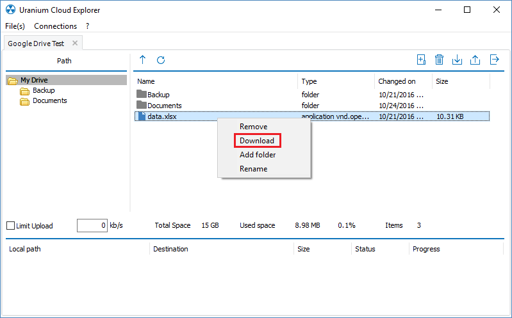This screenshot has height=318, width=512.
Task: Choose Remove from the context menu
Action: 253,127
